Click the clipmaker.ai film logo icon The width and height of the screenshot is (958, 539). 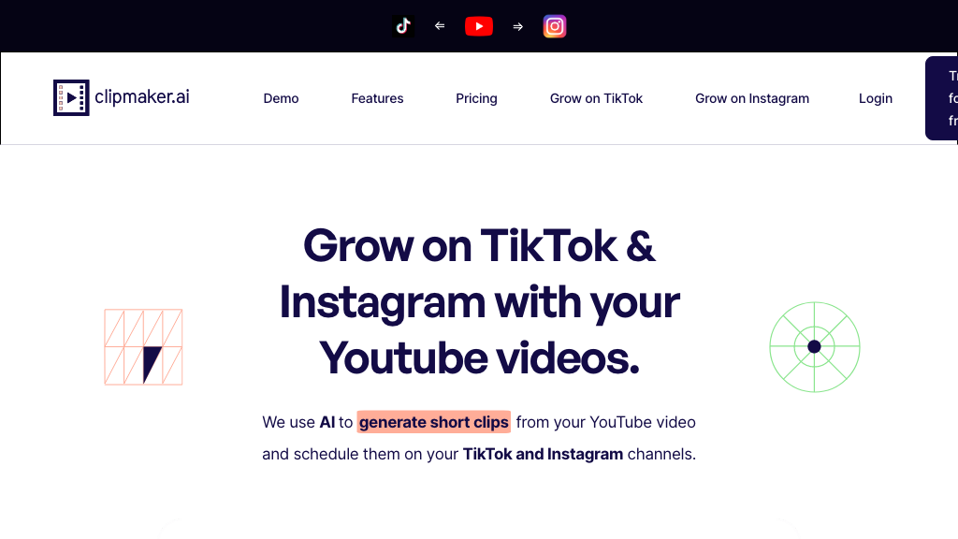tap(71, 97)
